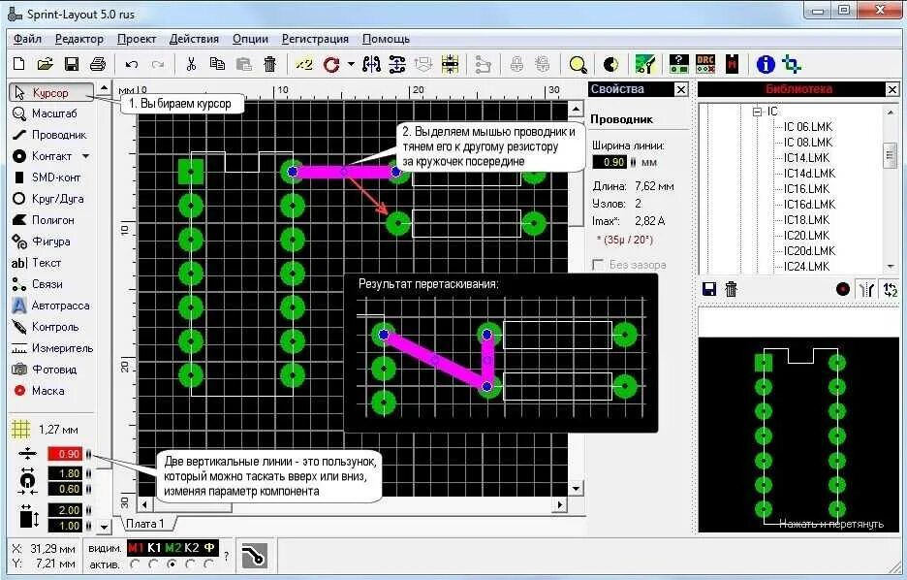Viewport: 907px width, 580px height.
Task: Open the Файл menu
Action: [x=27, y=39]
